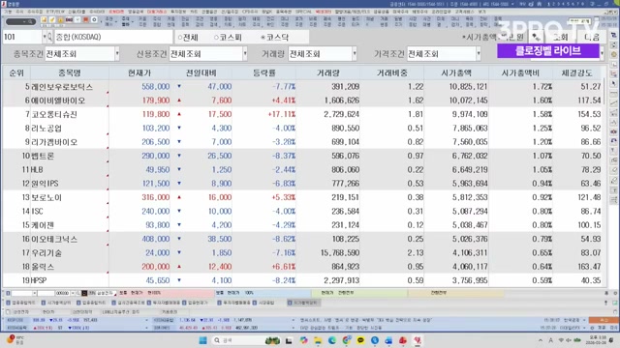
Task: Select the 코오롱티슈진 stock name
Action: pyautogui.click(x=54, y=114)
